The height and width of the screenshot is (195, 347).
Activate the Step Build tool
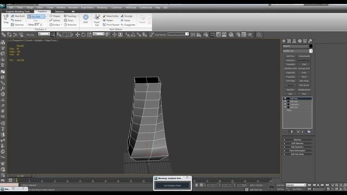point(17,16)
